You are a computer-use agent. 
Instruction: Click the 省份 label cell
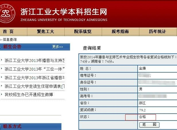tap(108, 103)
